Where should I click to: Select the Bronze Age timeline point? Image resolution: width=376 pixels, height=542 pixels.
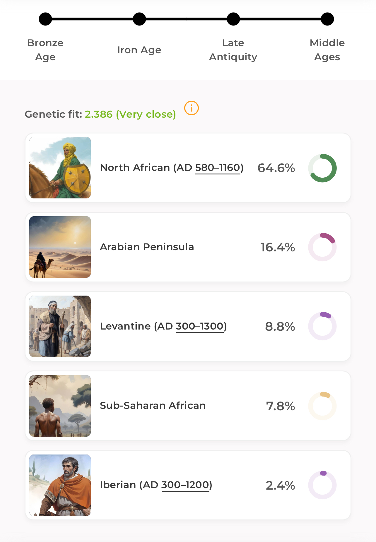tap(45, 19)
